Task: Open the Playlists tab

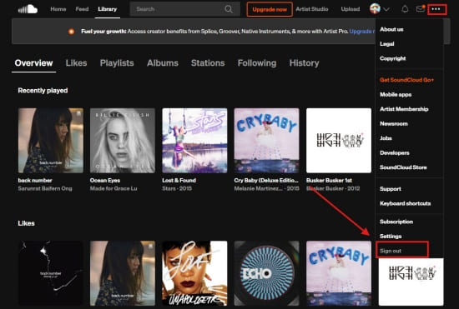Action: coord(117,63)
